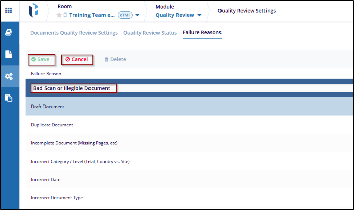Click the mobile device icon next to the room name
The height and width of the screenshot is (210, 354).
click(65, 15)
